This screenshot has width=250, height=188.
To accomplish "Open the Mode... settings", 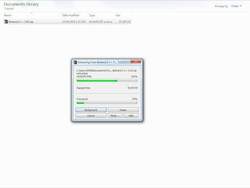I will (x=115, y=116).
